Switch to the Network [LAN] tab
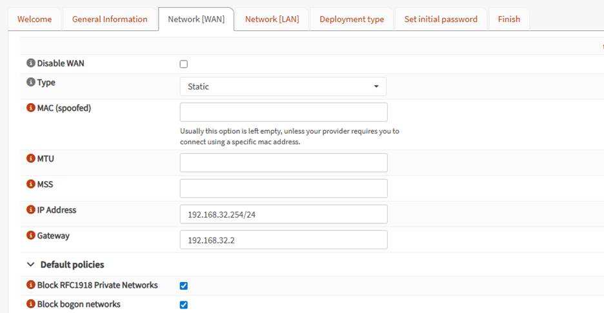 coord(272,19)
